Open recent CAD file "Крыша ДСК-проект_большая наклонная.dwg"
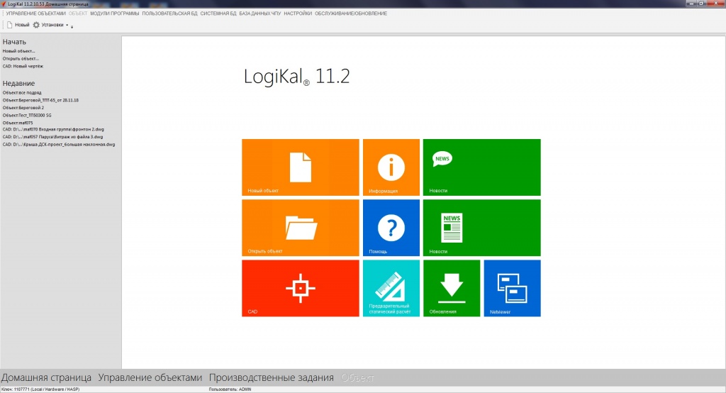Image resolution: width=726 pixels, height=393 pixels. click(x=59, y=145)
